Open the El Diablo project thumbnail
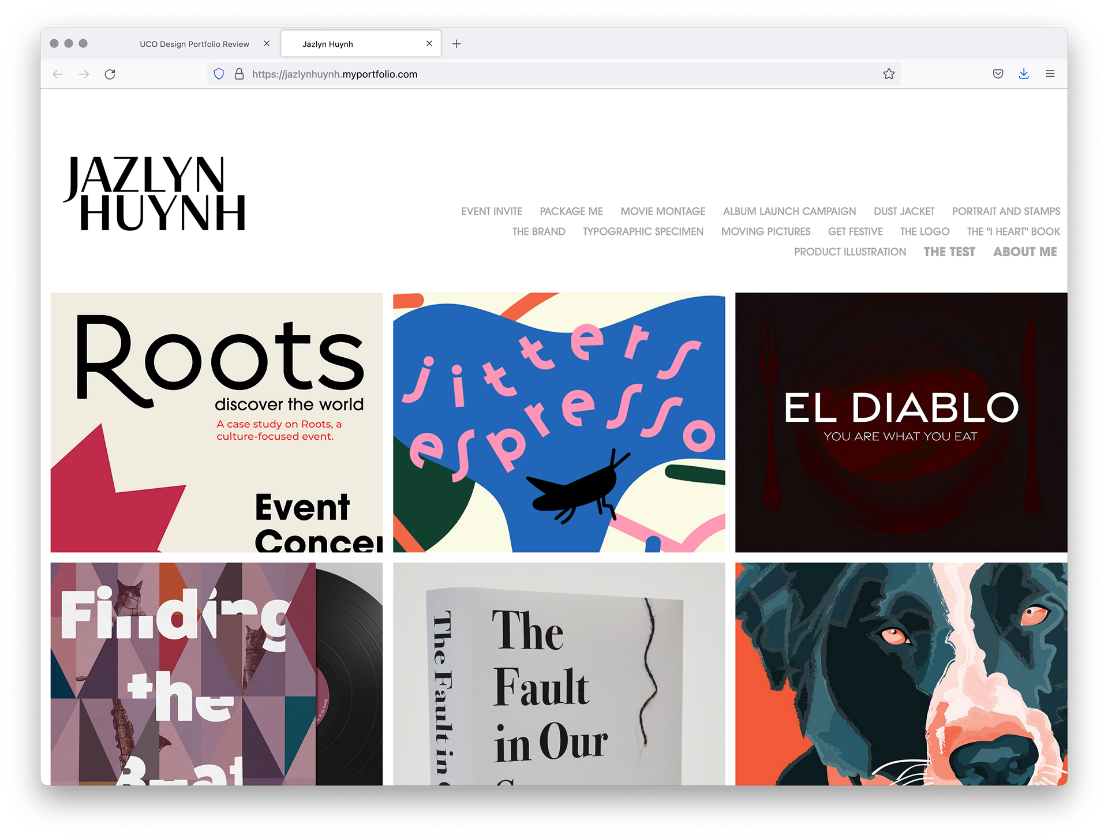The width and height of the screenshot is (1108, 839). pyautogui.click(x=901, y=422)
